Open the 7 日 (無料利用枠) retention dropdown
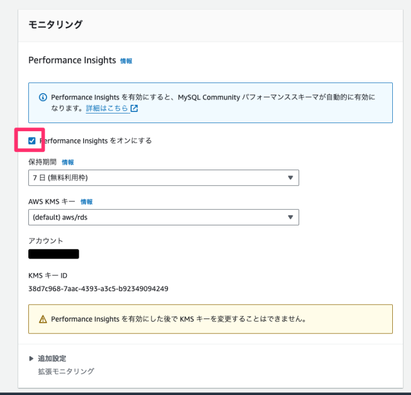411x395 pixels. point(164,178)
